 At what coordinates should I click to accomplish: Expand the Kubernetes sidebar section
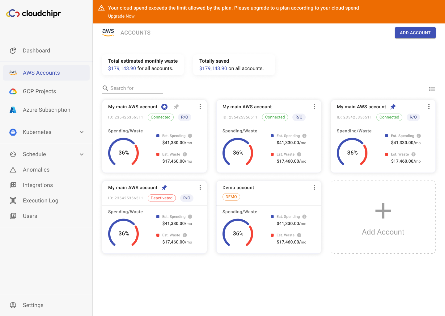tap(82, 132)
